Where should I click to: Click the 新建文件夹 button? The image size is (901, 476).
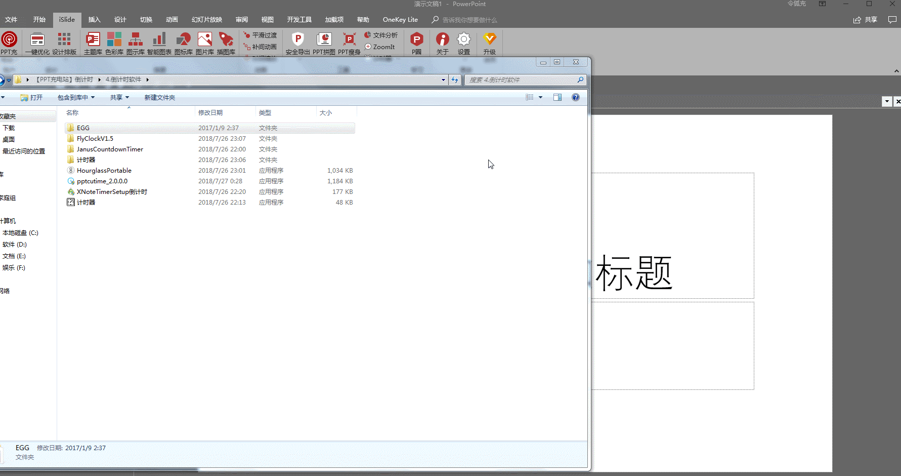tap(160, 97)
